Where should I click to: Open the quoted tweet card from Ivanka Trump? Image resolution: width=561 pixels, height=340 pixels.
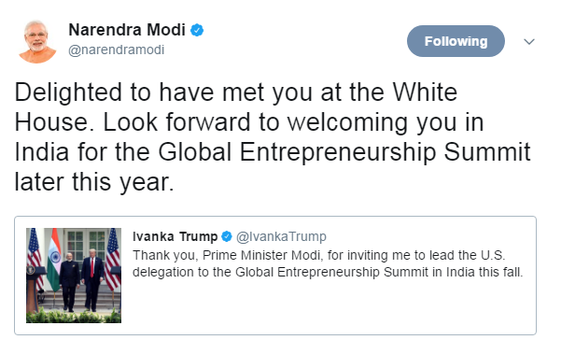pos(275,276)
